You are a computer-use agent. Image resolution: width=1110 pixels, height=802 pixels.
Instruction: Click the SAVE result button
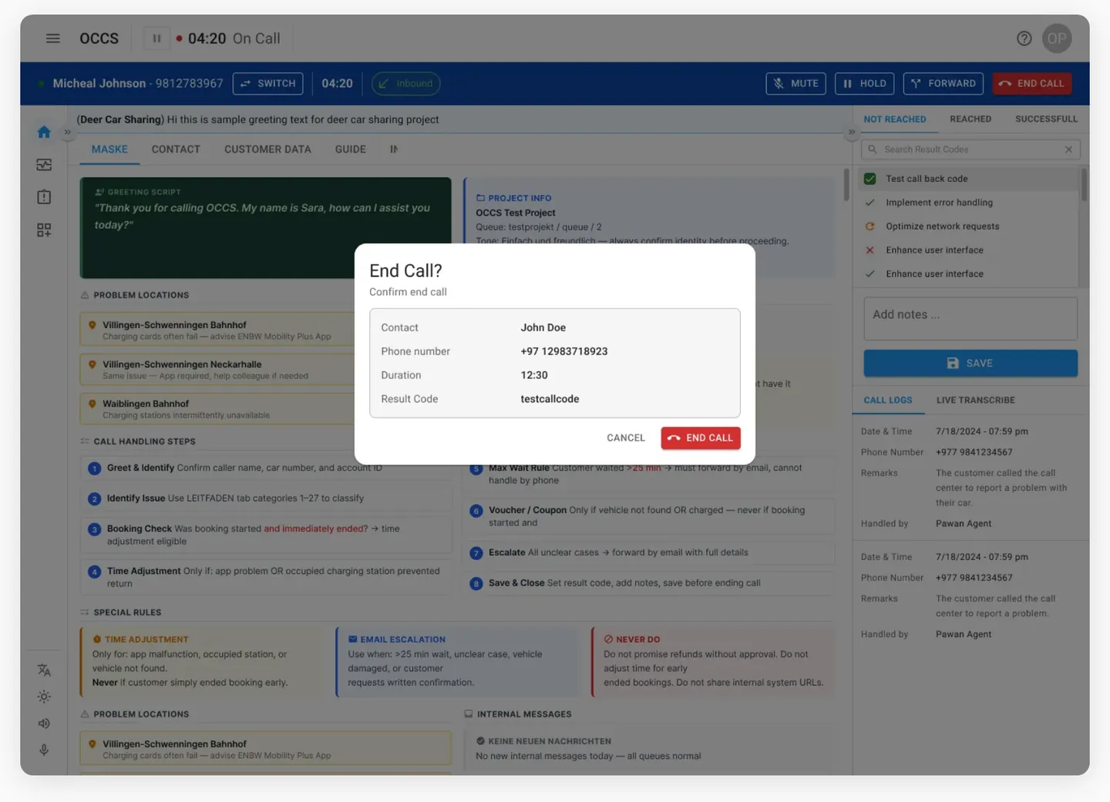pyautogui.click(x=970, y=364)
